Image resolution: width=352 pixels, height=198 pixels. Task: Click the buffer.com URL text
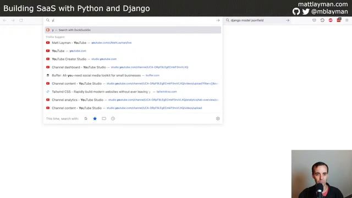(x=152, y=75)
